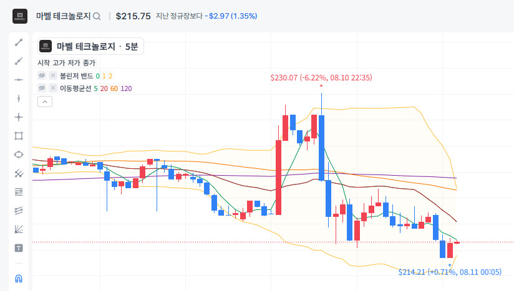Open 이동평균선 indicator settings

point(75,88)
